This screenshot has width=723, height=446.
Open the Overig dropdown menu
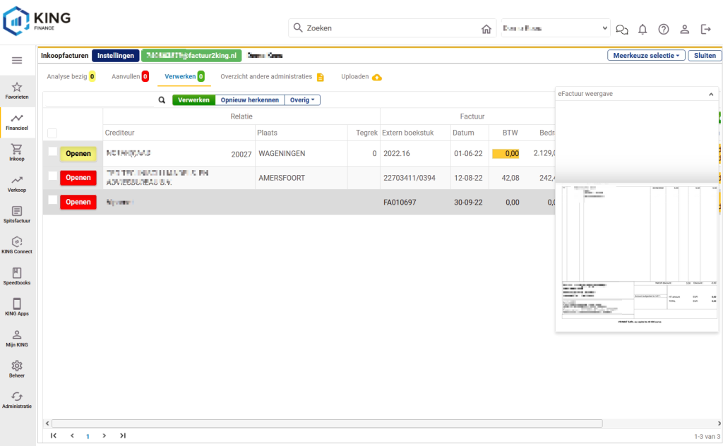[x=302, y=100]
